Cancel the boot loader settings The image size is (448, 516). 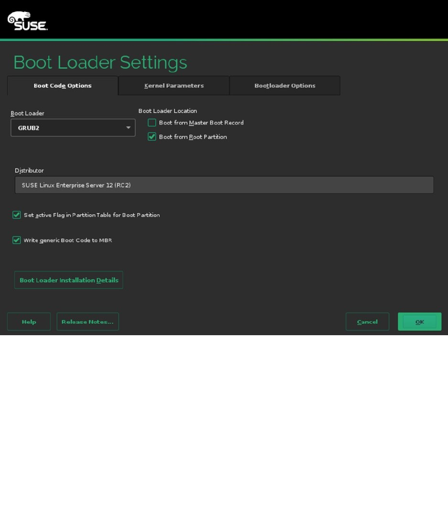tap(367, 322)
